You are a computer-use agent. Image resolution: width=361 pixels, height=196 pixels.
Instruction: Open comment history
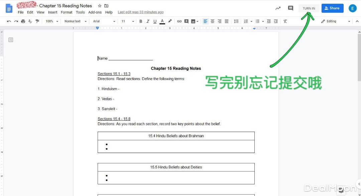pyautogui.click(x=290, y=8)
